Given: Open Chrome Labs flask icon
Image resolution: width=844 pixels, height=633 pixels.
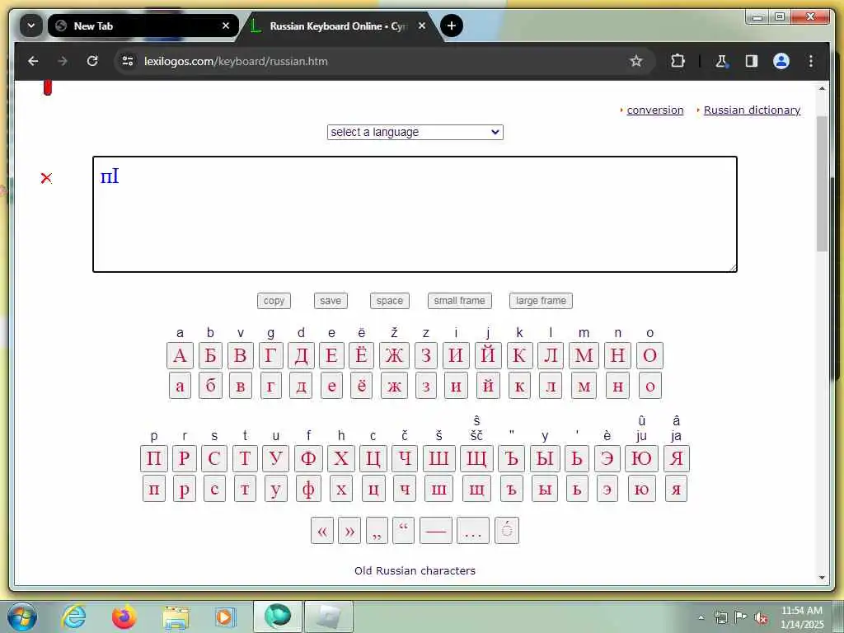Looking at the screenshot, I should (721, 61).
